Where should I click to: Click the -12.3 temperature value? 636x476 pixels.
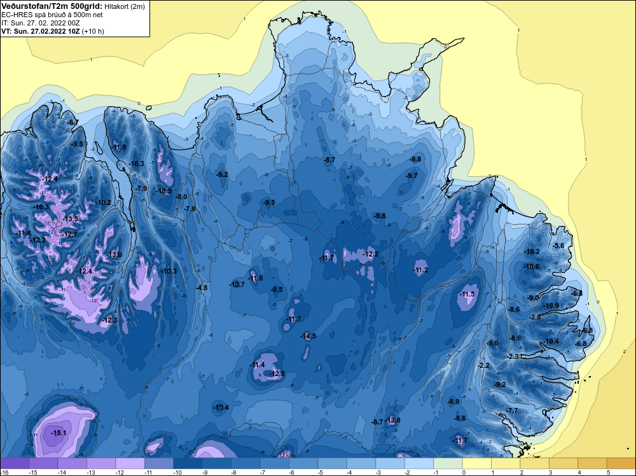pos(110,321)
